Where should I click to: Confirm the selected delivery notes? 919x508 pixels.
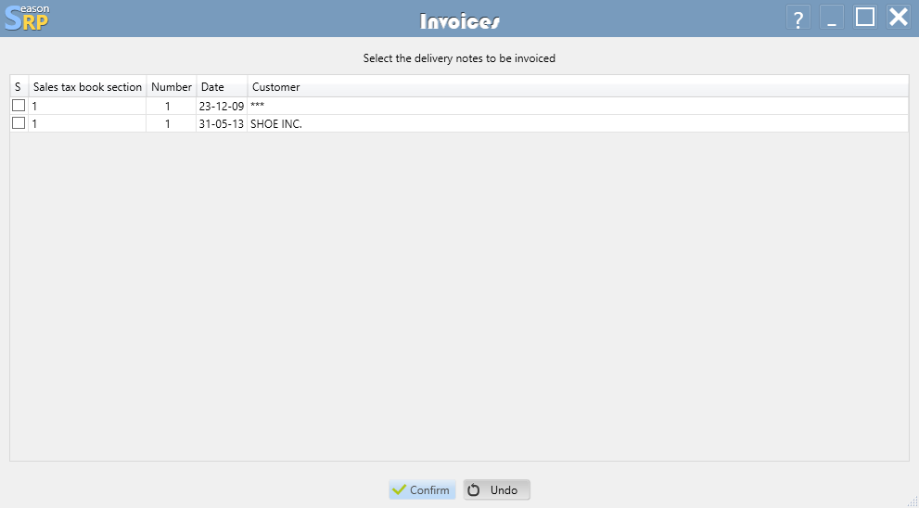[422, 489]
